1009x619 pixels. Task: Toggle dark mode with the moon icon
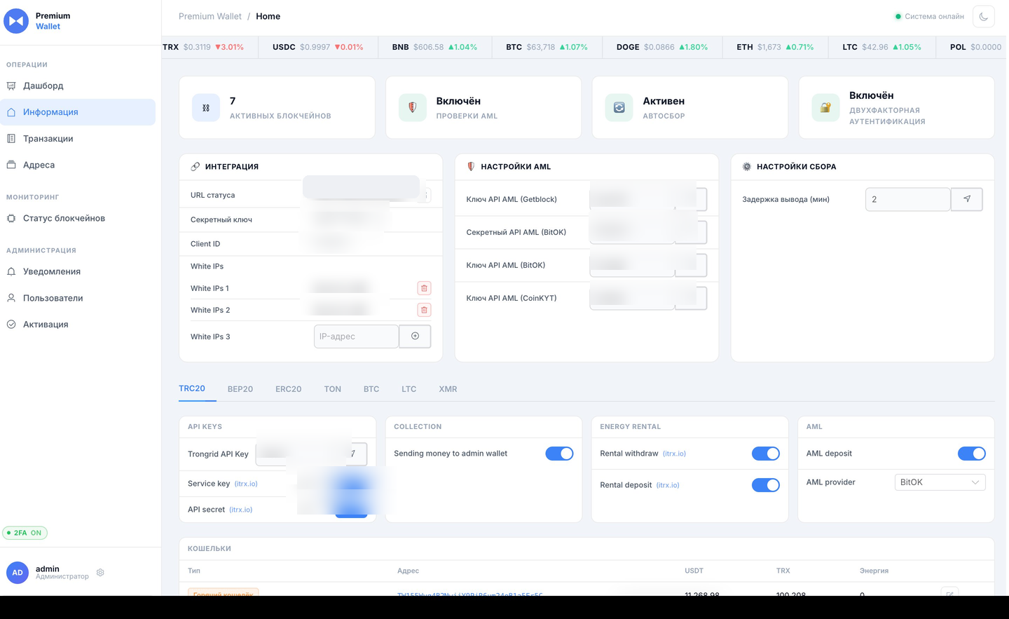[984, 16]
